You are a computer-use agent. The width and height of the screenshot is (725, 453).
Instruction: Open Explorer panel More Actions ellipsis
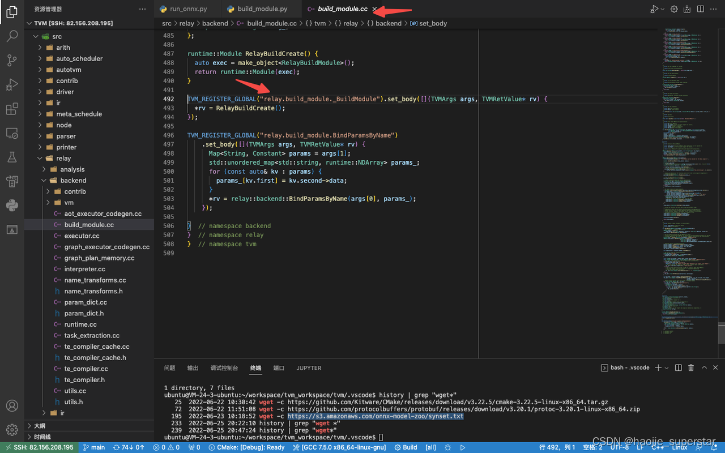(142, 9)
